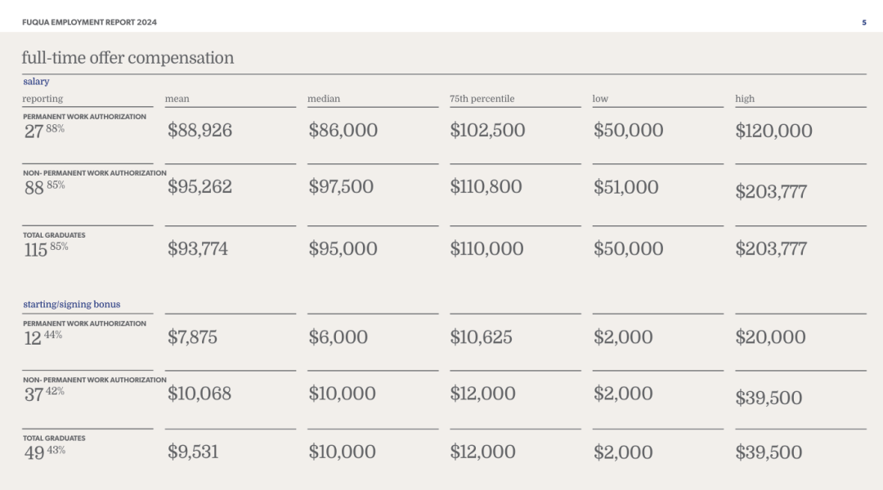The width and height of the screenshot is (883, 490).
Task: Click the median column header
Action: click(x=324, y=99)
